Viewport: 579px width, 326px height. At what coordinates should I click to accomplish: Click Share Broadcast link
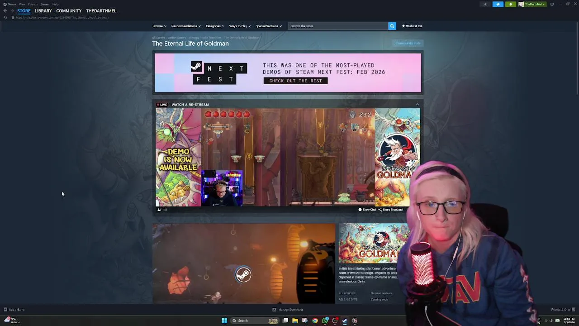click(x=391, y=210)
